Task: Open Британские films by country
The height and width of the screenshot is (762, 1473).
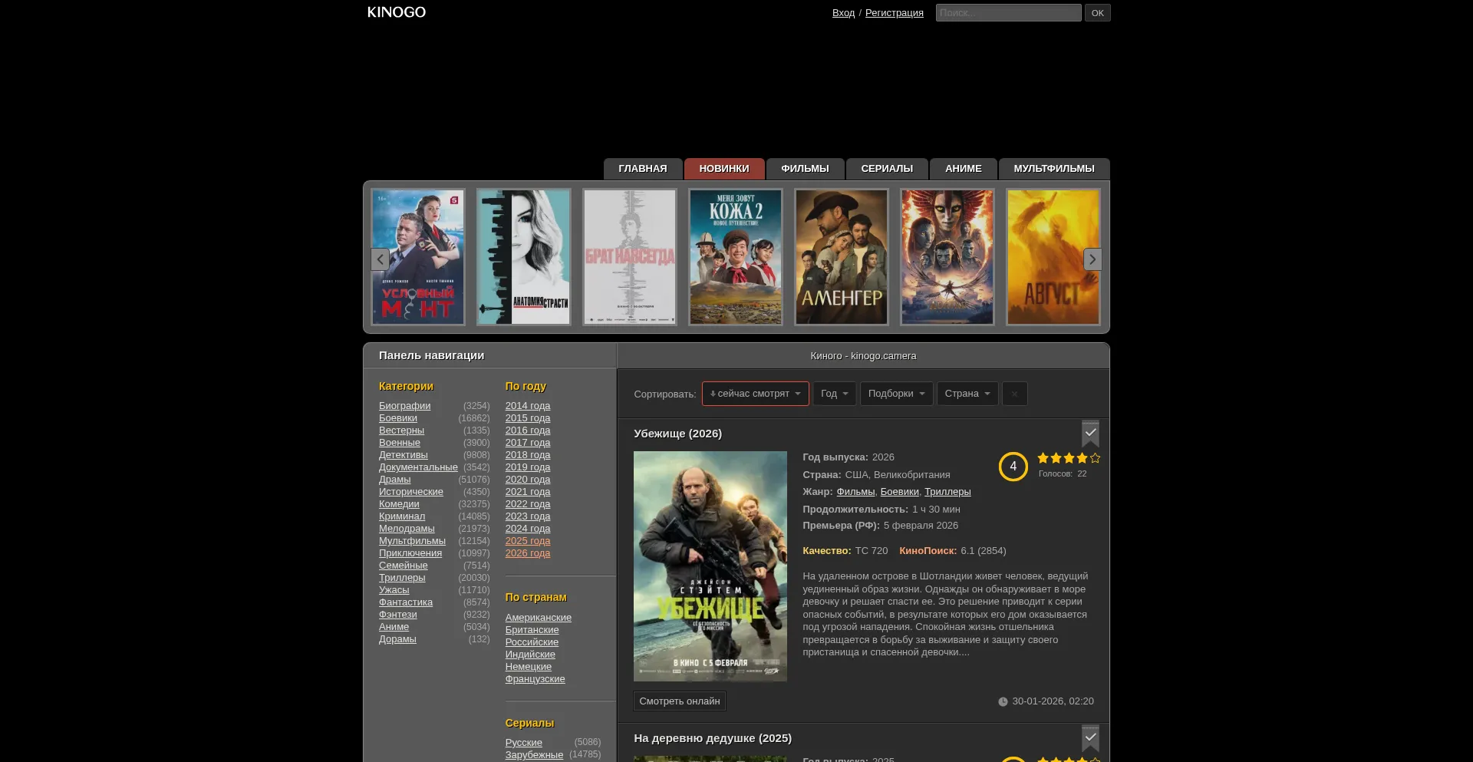Action: [532, 630]
